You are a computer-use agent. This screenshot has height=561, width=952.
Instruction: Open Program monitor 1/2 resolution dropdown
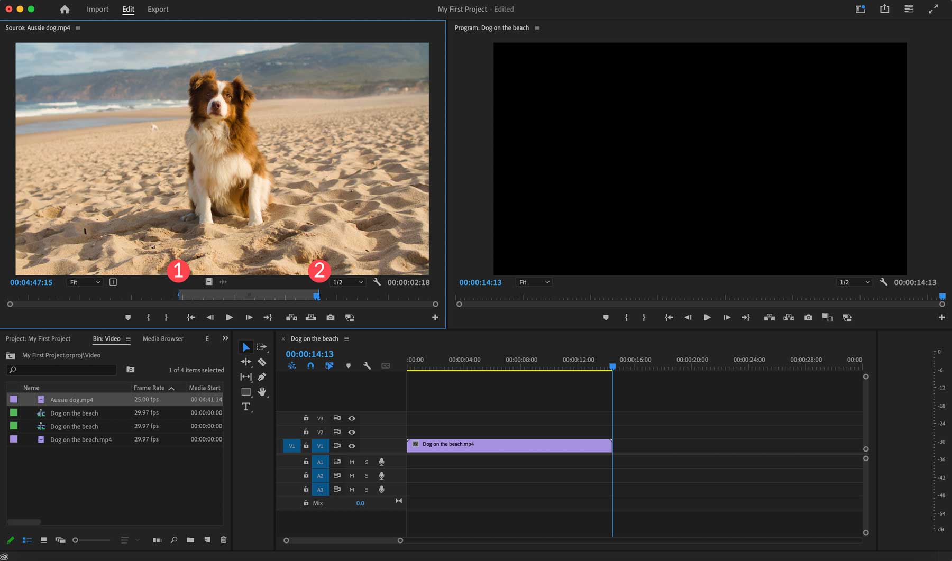(x=854, y=282)
